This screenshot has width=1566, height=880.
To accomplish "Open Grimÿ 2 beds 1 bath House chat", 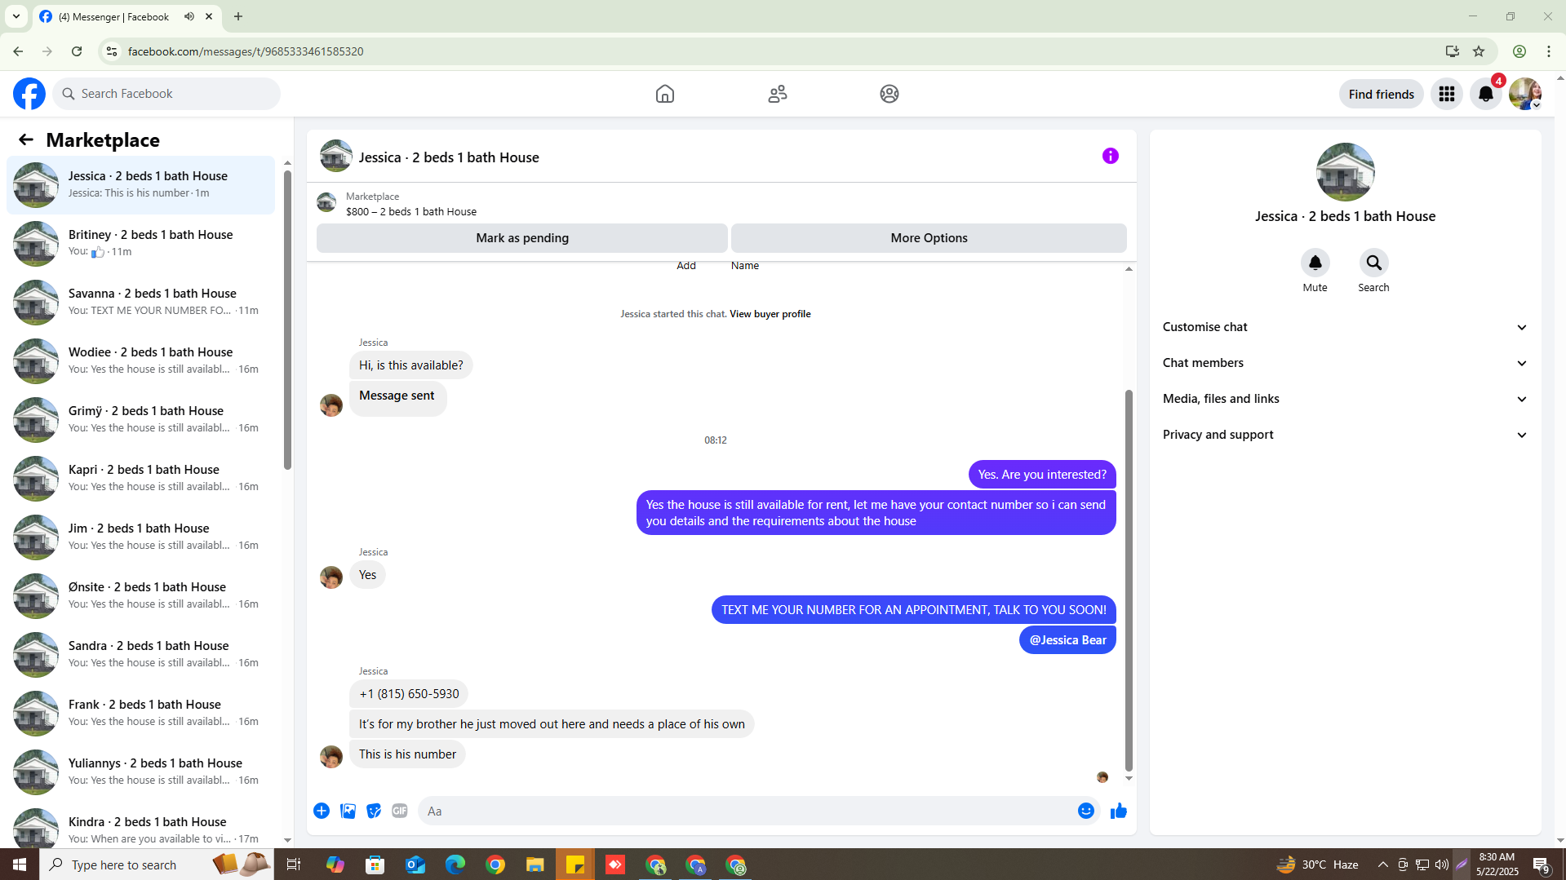I will (x=140, y=419).
